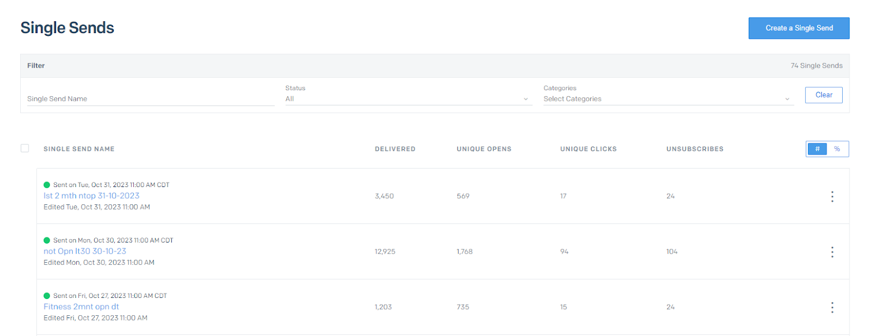Open the Select Categories dropdown

[x=668, y=99]
